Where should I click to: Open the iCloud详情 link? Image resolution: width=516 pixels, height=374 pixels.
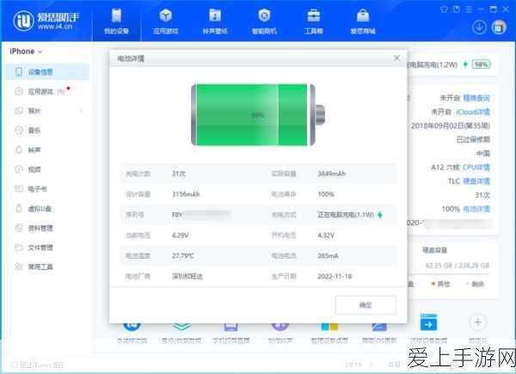(473, 112)
